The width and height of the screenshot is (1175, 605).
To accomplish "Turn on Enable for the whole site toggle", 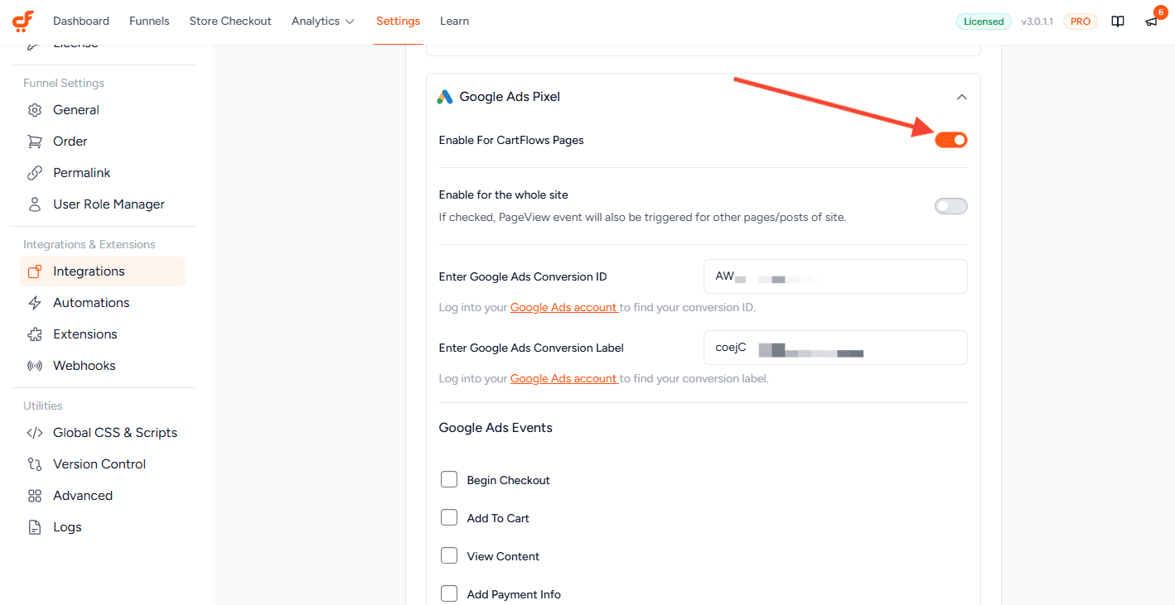I will (x=951, y=206).
